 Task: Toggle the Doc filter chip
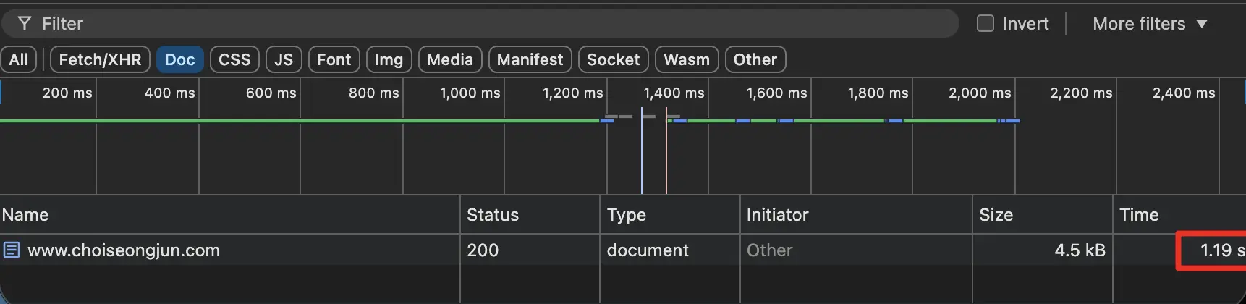179,59
